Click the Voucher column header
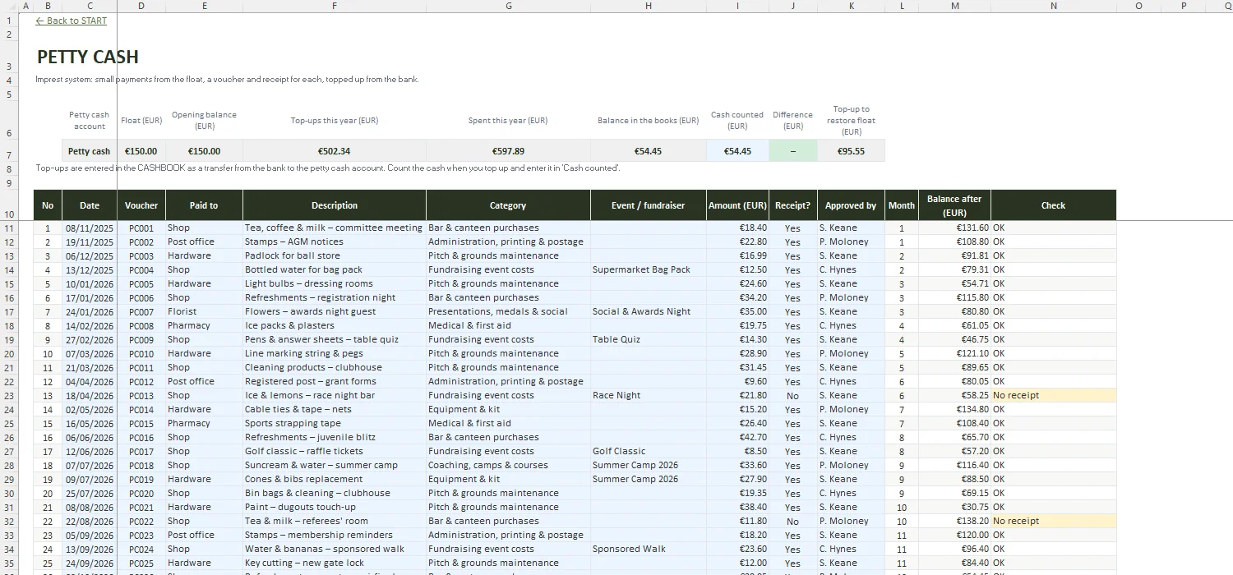Image resolution: width=1233 pixels, height=575 pixels. click(x=141, y=205)
